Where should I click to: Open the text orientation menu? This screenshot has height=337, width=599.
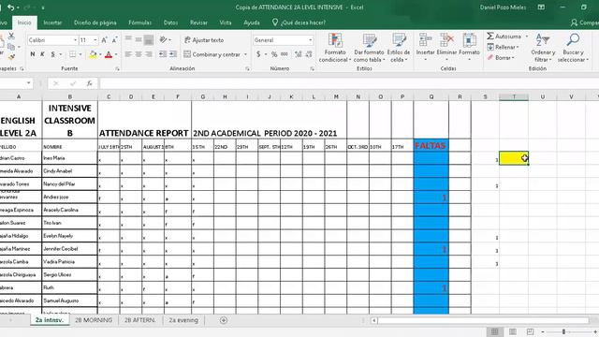click(165, 39)
